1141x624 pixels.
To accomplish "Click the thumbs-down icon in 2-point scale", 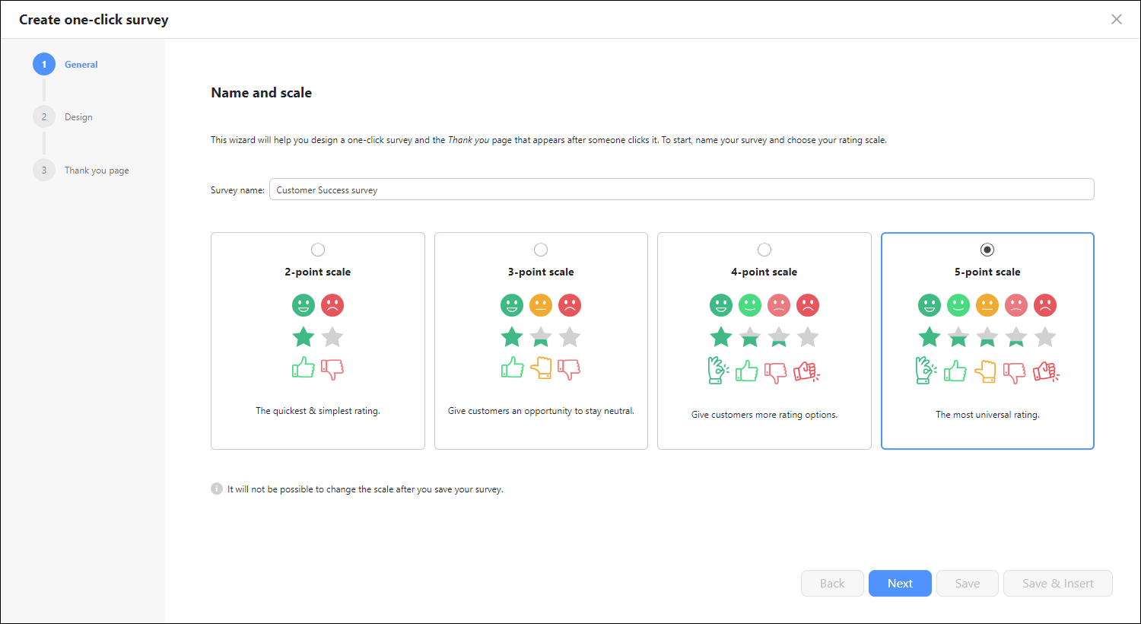I will pyautogui.click(x=332, y=369).
